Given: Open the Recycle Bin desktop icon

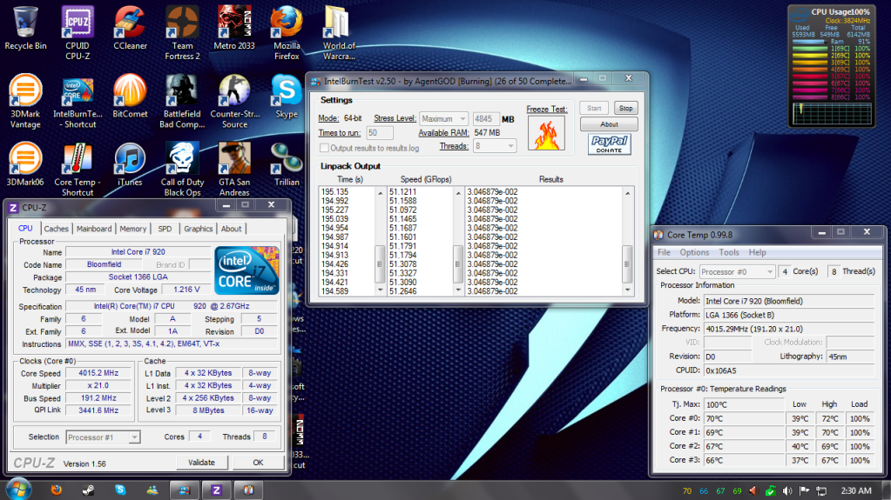Looking at the screenshot, I should coord(25,29).
